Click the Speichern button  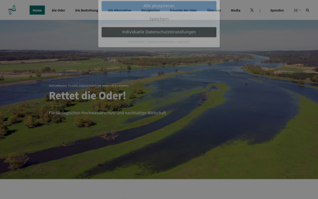pyautogui.click(x=159, y=19)
